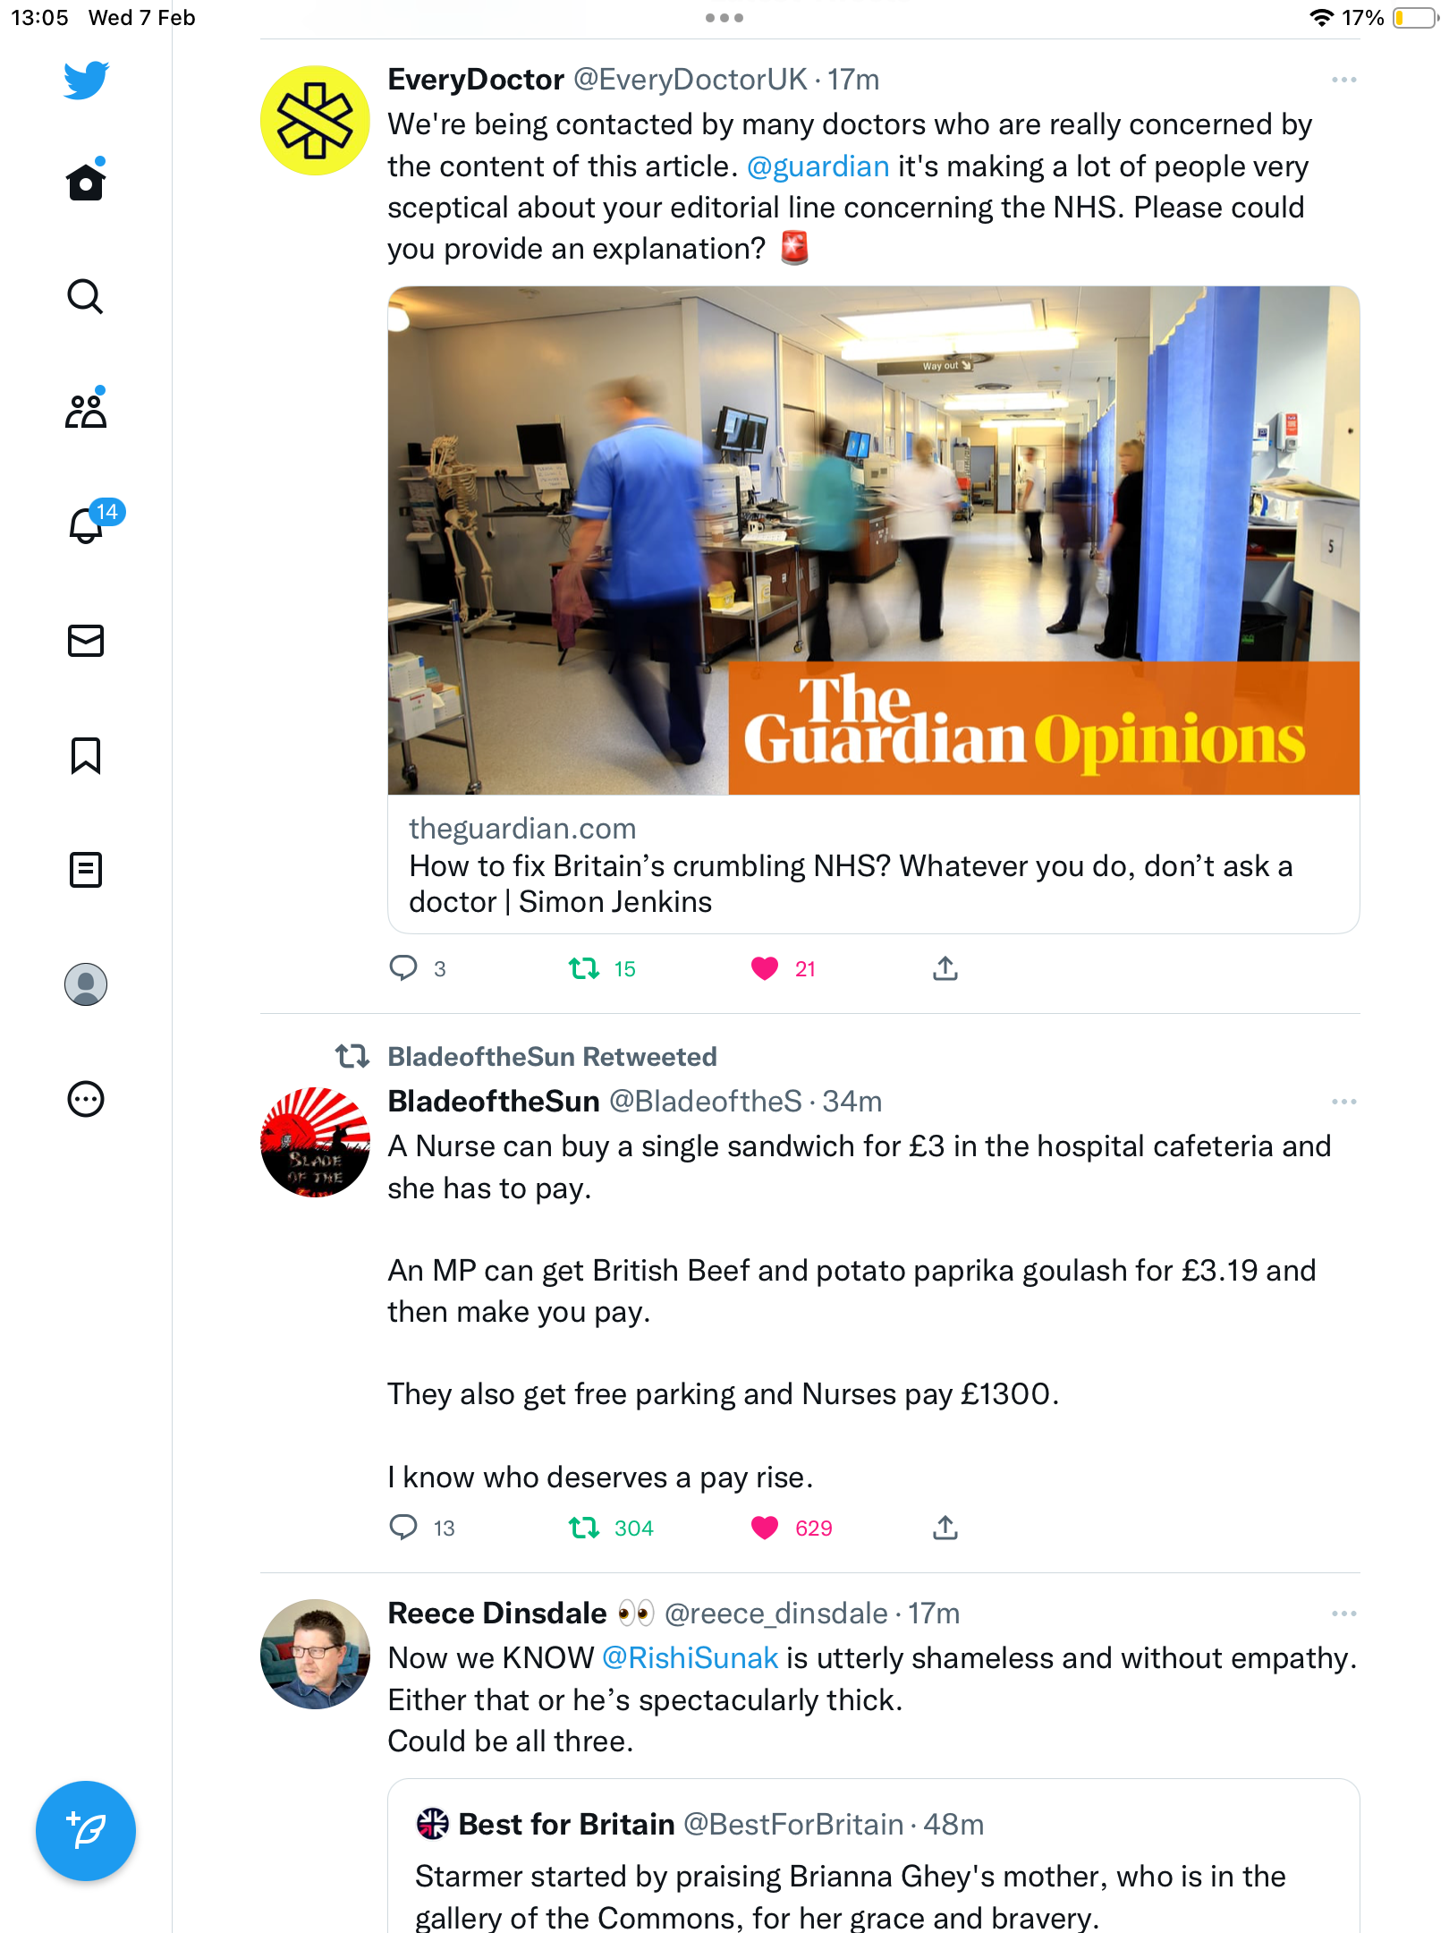Undo retweet on the EveryDoctor tweet

click(x=584, y=968)
